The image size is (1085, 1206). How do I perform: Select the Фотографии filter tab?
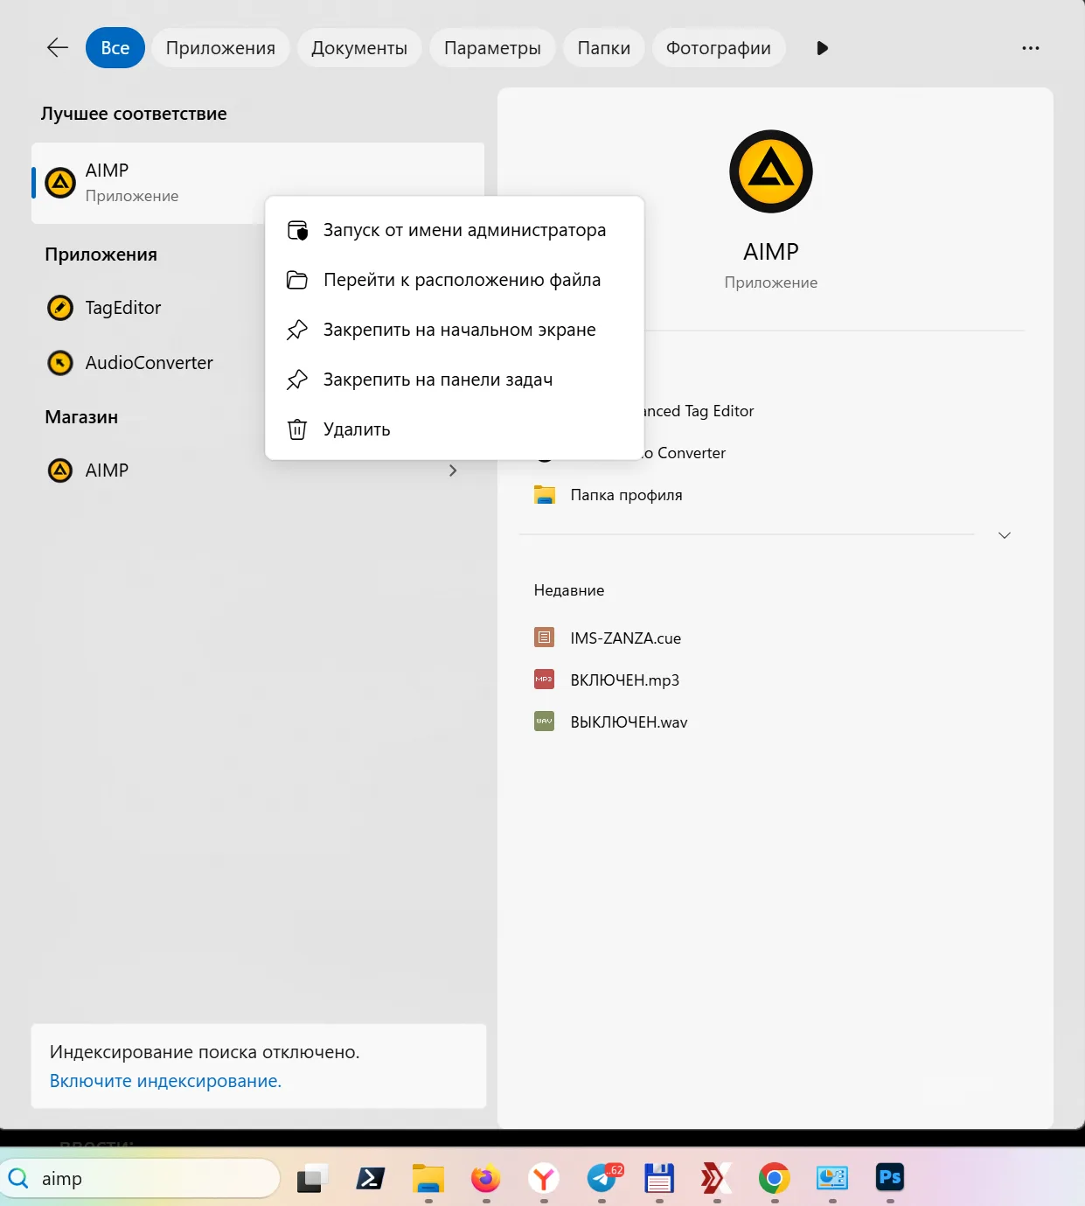pyautogui.click(x=719, y=48)
